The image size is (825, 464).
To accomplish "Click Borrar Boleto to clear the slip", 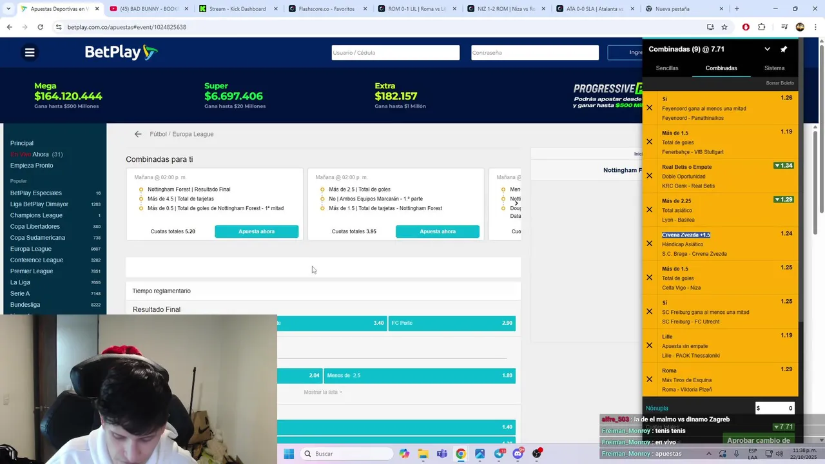I will (x=780, y=83).
